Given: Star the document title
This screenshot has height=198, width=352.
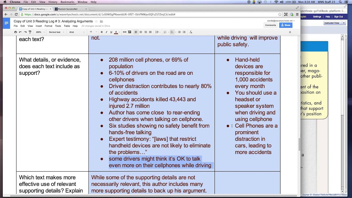Looking at the screenshot, I should click(96, 21).
